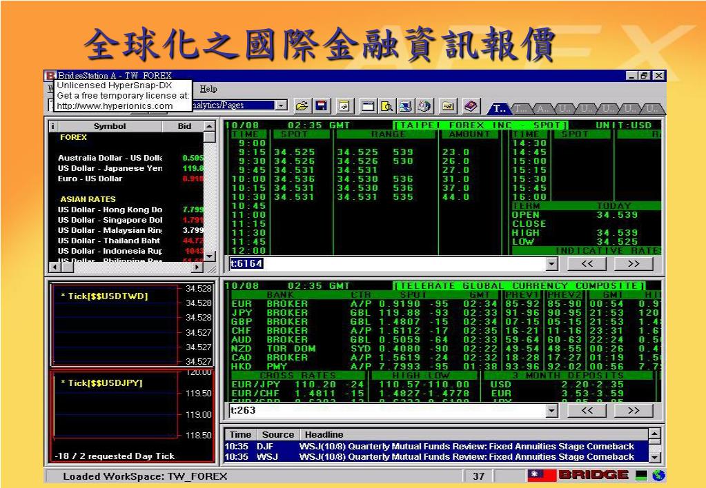
Task: Click symbol list scrollbar up arrow
Action: click(209, 126)
